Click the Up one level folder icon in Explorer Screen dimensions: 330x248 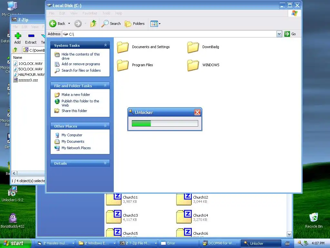tap(93, 24)
